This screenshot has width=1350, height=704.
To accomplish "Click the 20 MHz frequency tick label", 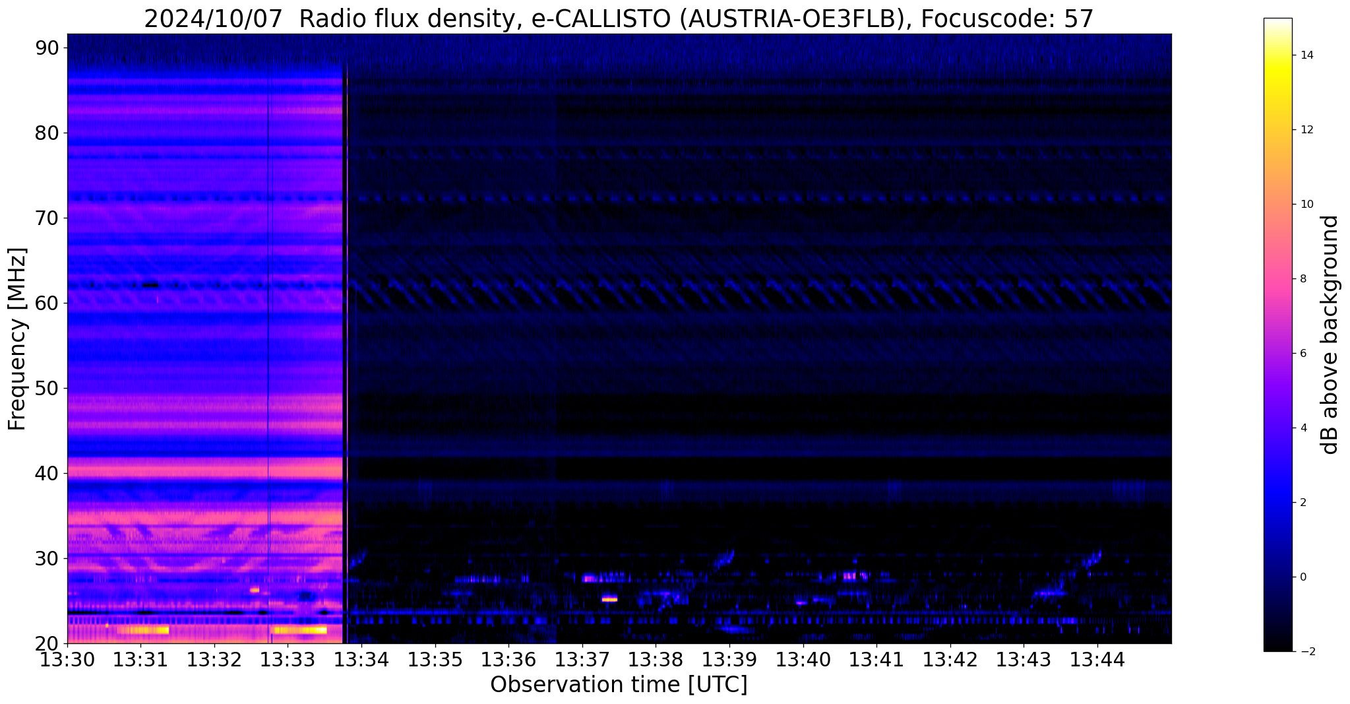I will click(47, 643).
